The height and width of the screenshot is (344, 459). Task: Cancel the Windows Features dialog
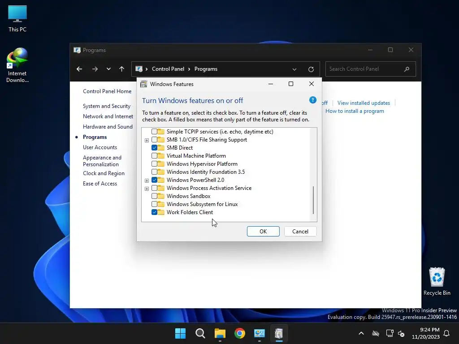[300, 232]
